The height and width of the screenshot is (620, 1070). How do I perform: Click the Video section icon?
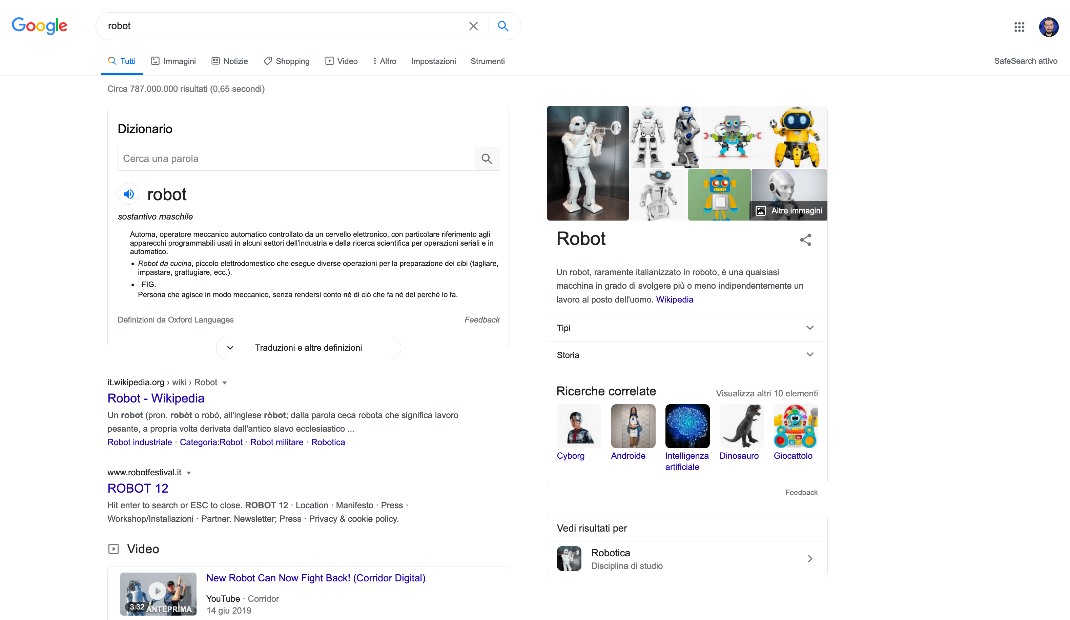[114, 549]
